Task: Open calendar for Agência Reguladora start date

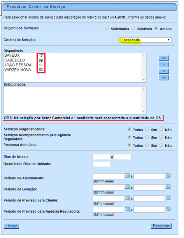Action: [127, 209]
